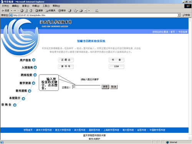This screenshot has height=144, width=192.
Task: Open the 文件 menu
Action: click(5, 6)
